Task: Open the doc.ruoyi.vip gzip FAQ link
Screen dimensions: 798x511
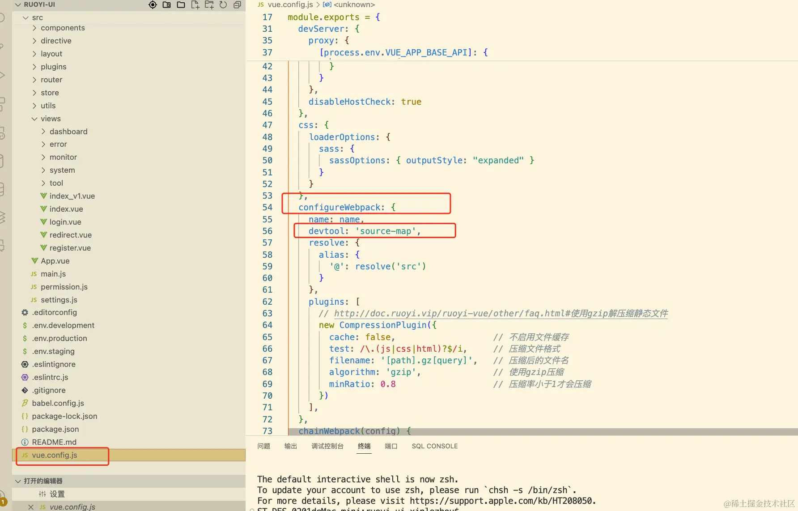Action: click(x=501, y=313)
